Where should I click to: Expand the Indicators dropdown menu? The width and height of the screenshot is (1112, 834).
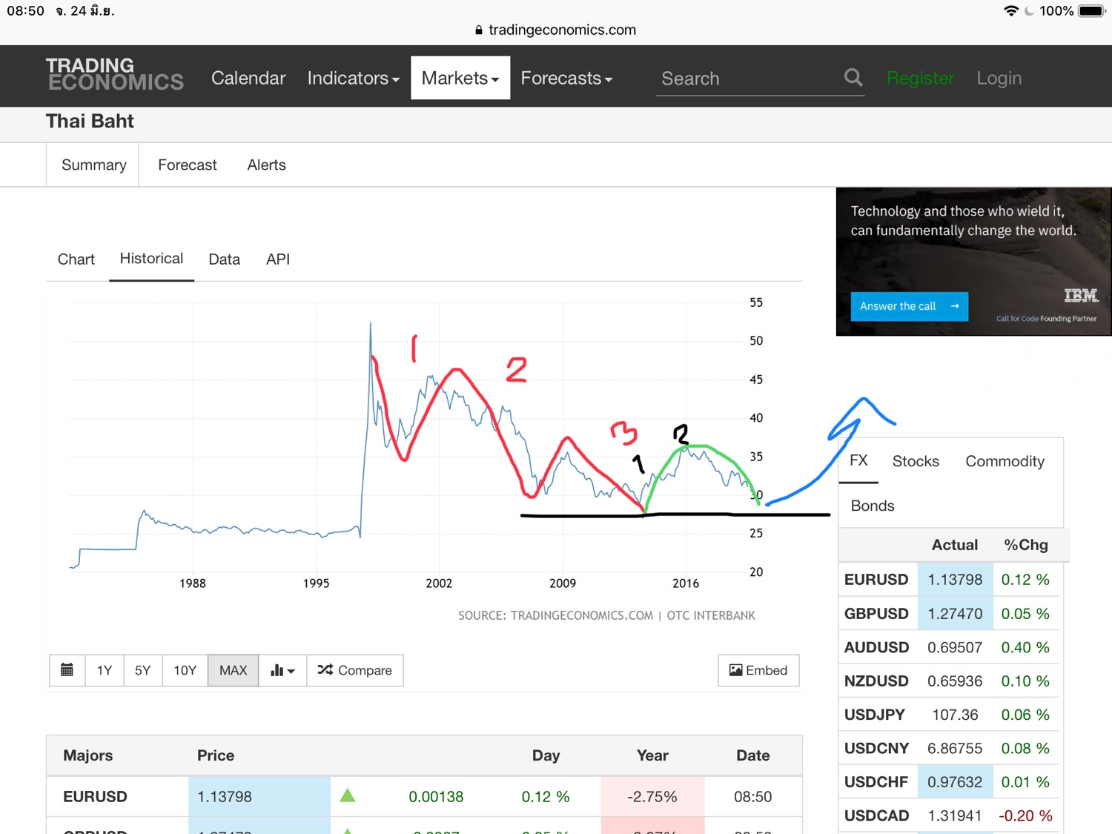(x=353, y=78)
